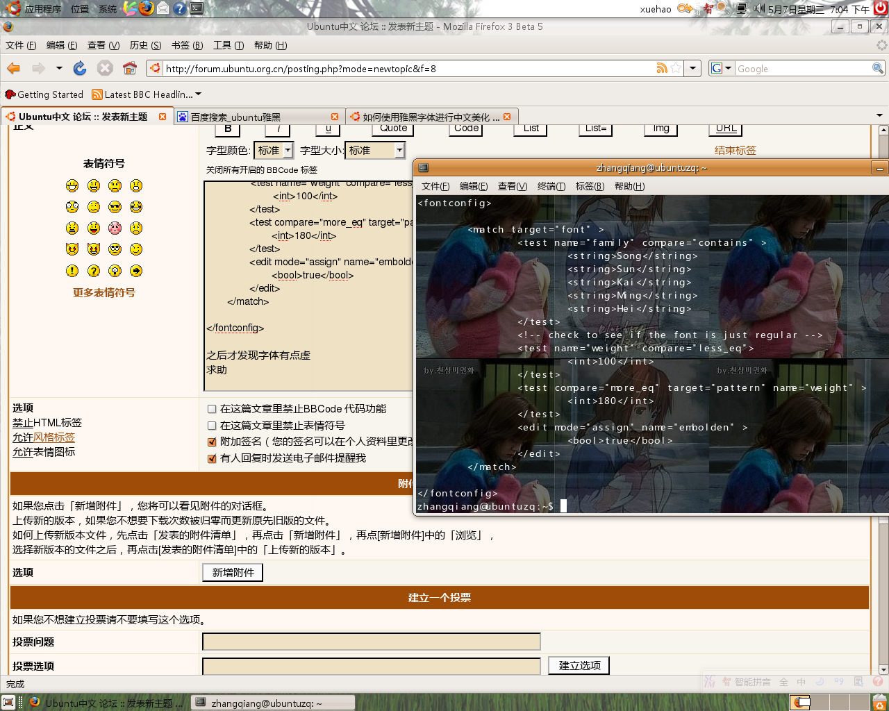Screen dimensions: 889x711
Task: Insert the sunglasses cool emoticon
Action: [x=115, y=207]
